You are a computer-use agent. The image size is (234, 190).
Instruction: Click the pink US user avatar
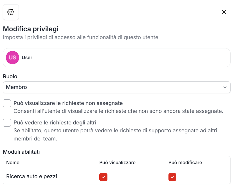(x=12, y=57)
